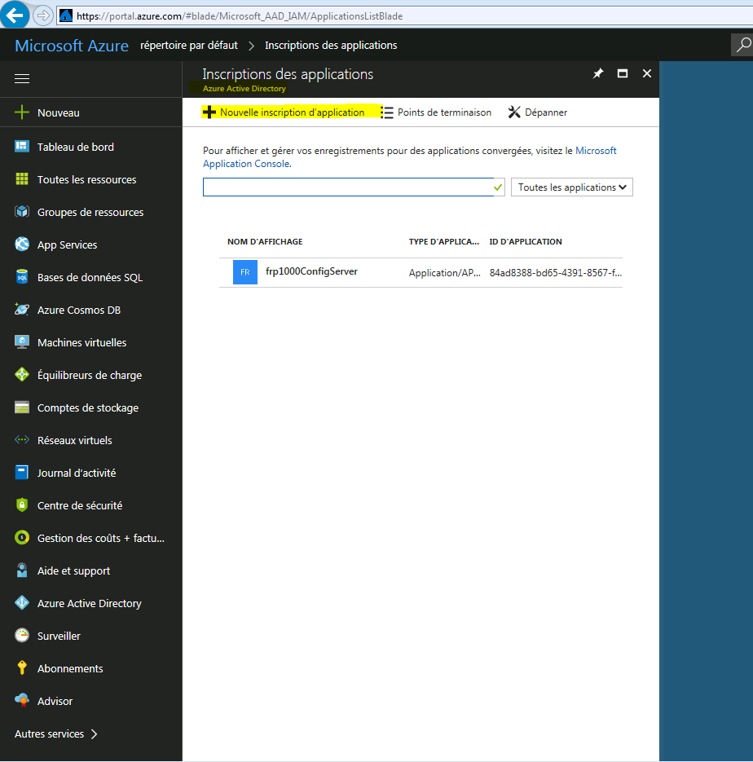753x762 pixels.
Task: Click Toutes les ressources grid icon
Action: pyautogui.click(x=22, y=178)
